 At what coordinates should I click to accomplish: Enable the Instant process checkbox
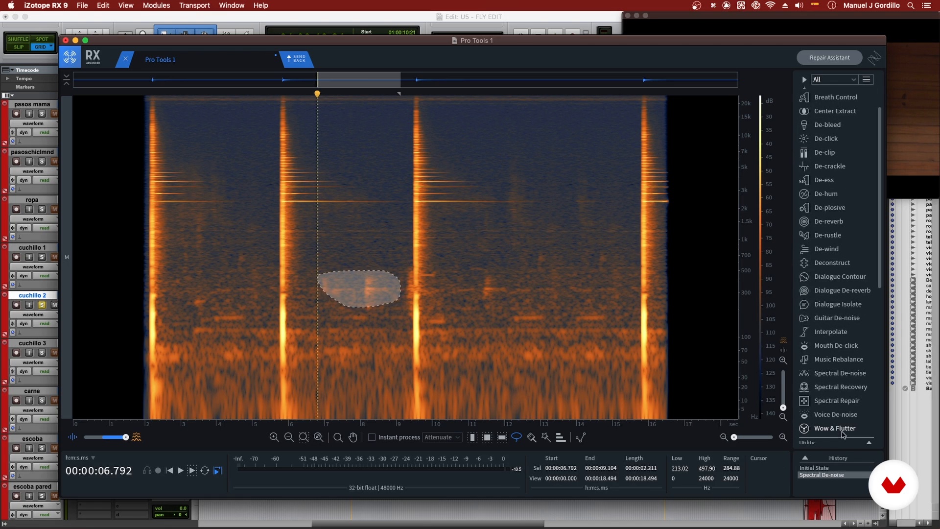click(x=372, y=437)
